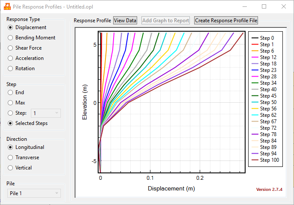Choose Acceleration response type
Viewport: 294px width, 205px height.
pyautogui.click(x=11, y=58)
